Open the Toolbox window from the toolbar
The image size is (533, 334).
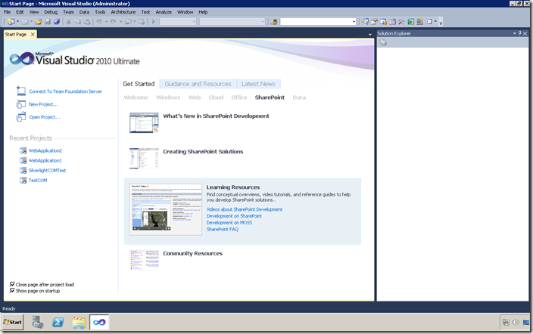[x=401, y=22]
